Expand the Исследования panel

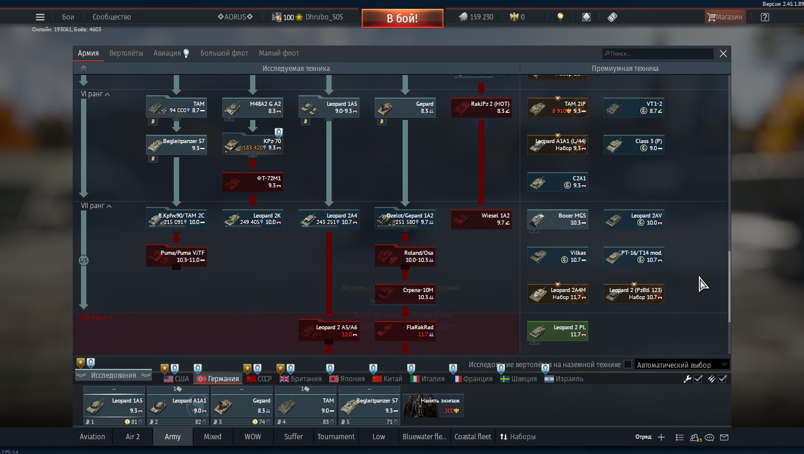pyautogui.click(x=113, y=375)
